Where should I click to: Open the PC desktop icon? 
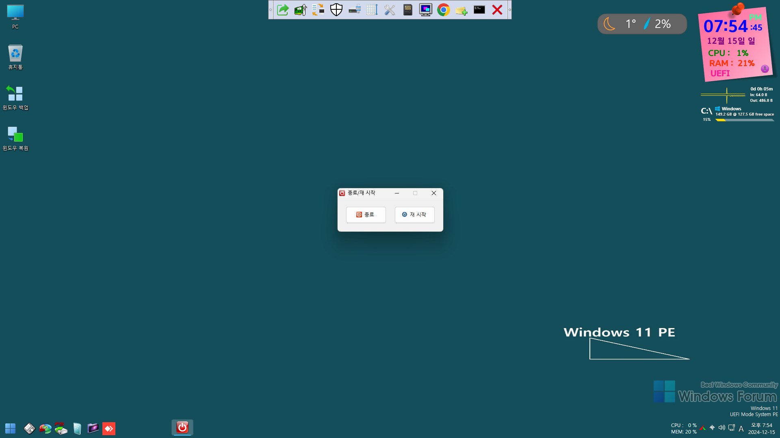point(15,17)
